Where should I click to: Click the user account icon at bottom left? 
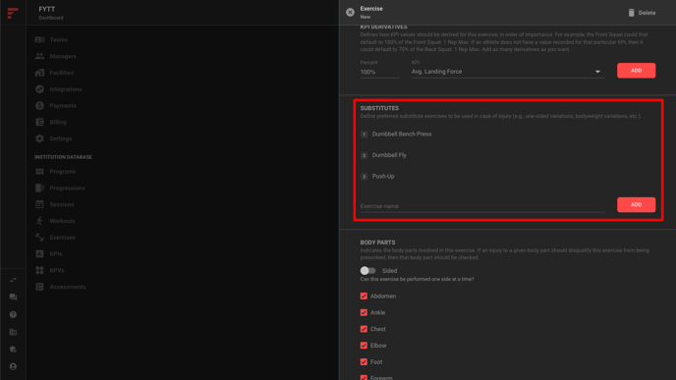click(x=13, y=366)
